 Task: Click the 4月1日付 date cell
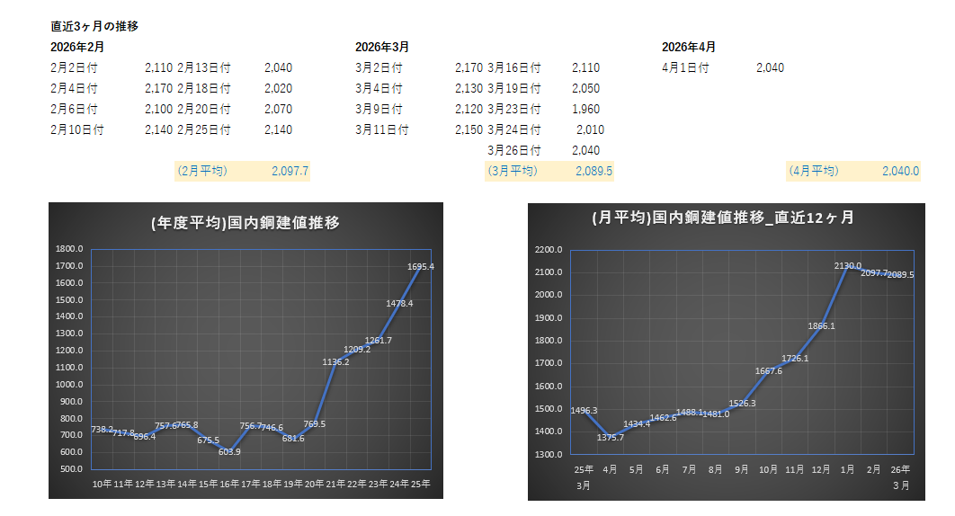tap(685, 67)
